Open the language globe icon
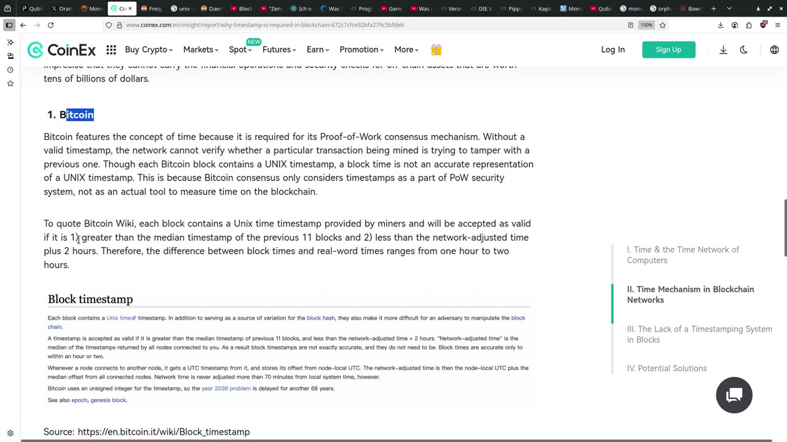The image size is (787, 442). (774, 50)
